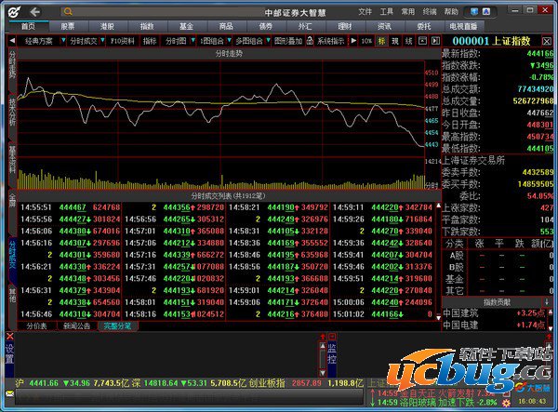
Task: Click the blue 'A' icon in title bar
Action: click(x=486, y=12)
